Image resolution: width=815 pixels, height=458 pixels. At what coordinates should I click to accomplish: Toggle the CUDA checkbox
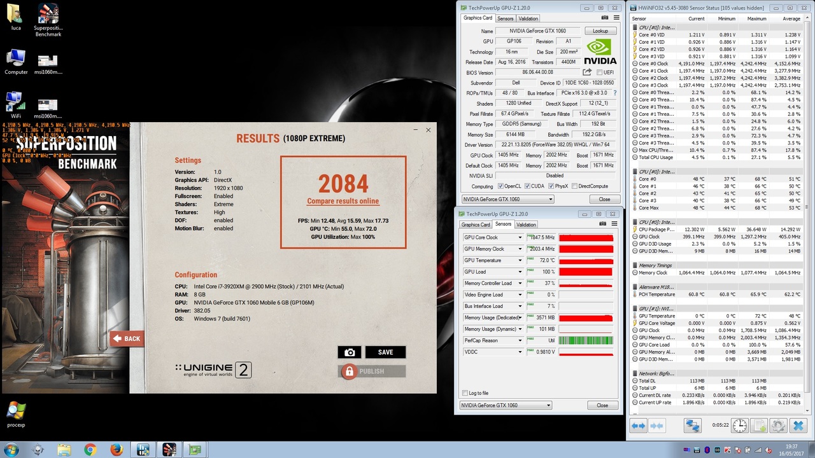[527, 186]
